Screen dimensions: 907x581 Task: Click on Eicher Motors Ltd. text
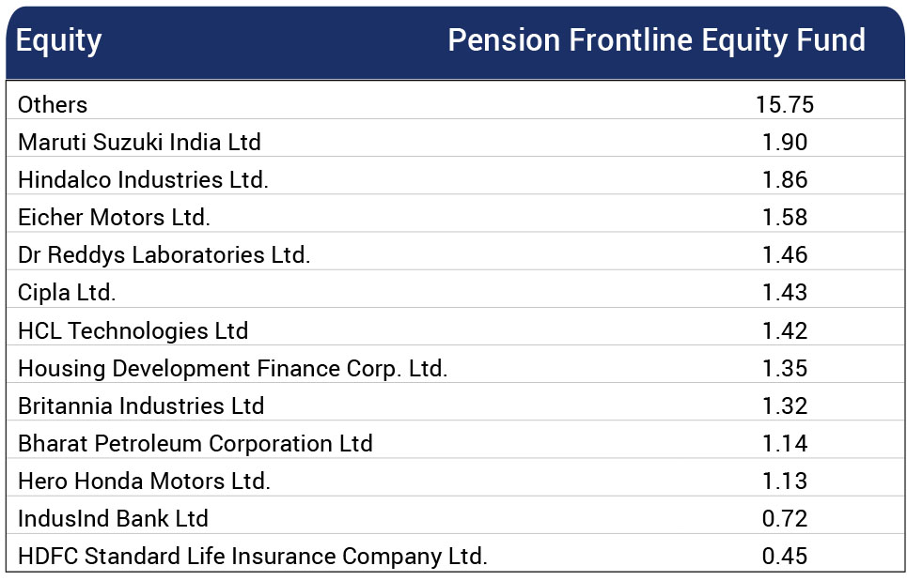click(114, 217)
